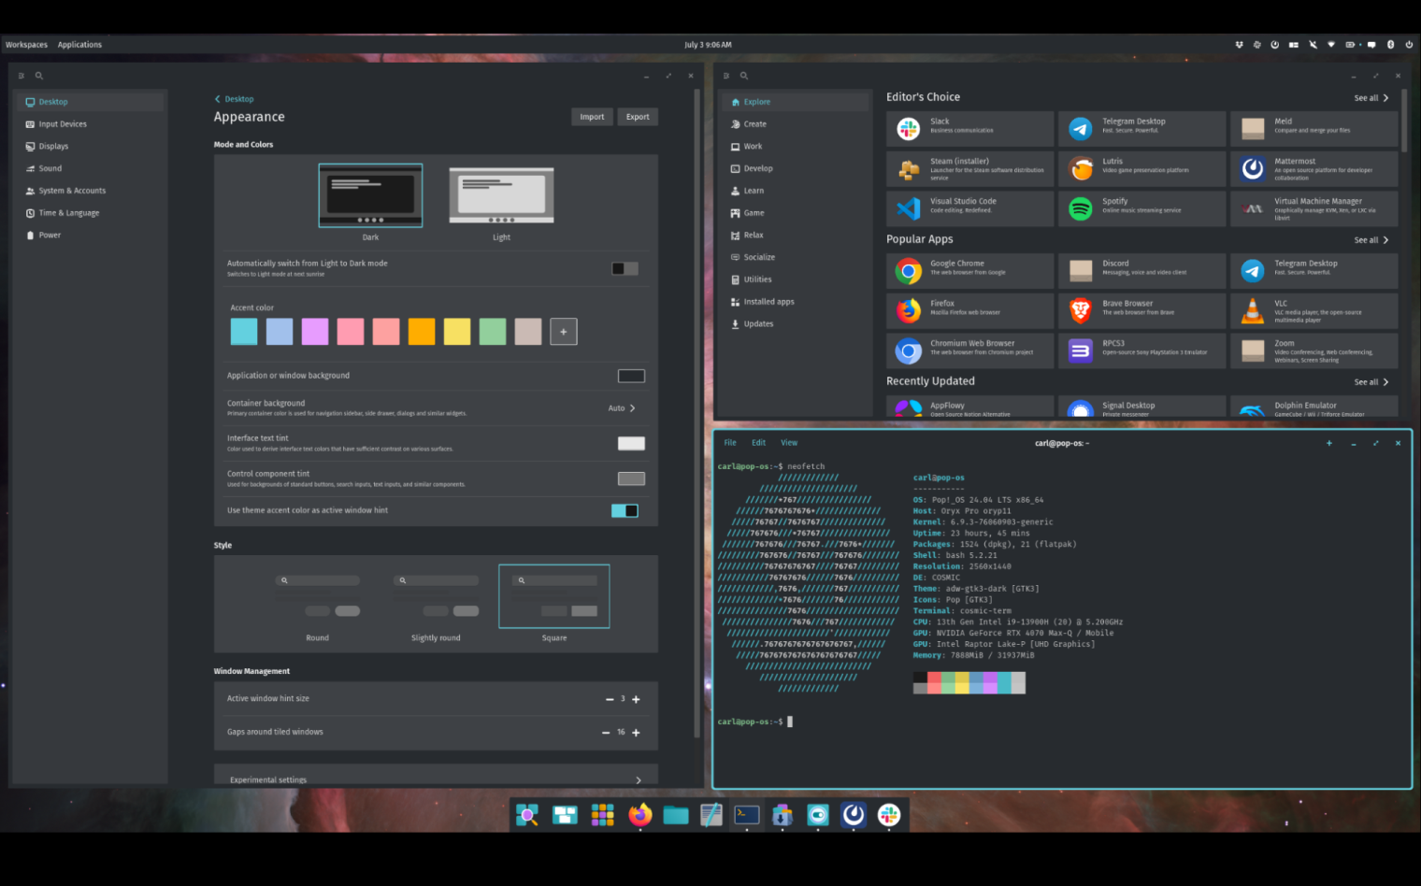Viewport: 1421px width, 886px height.
Task: Select the VLC media player icon
Action: point(1252,311)
